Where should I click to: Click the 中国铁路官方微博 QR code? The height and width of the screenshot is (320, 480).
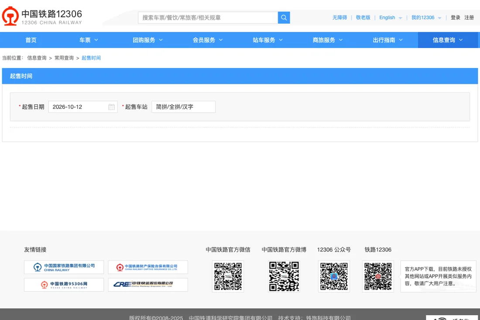pyautogui.click(x=284, y=276)
